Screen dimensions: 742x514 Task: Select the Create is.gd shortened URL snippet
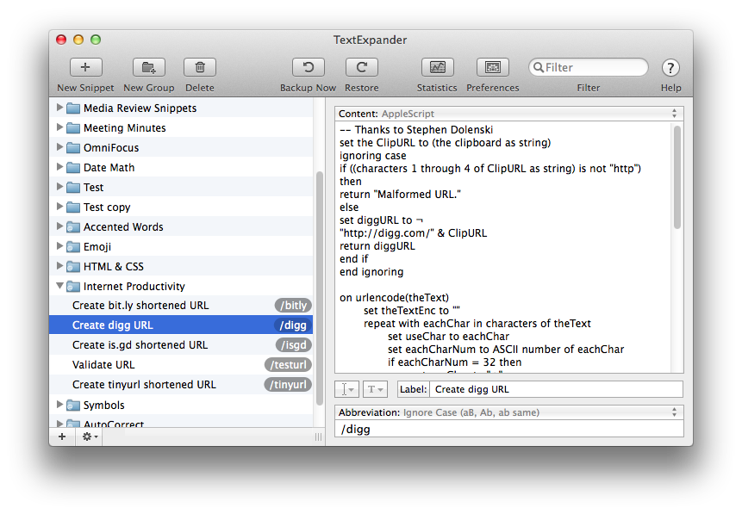coord(181,345)
